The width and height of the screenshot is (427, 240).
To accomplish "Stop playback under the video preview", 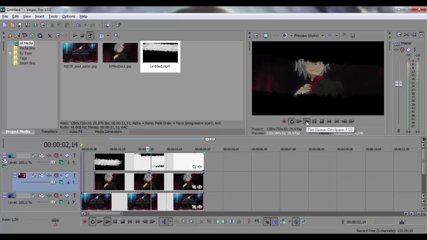I will [x=322, y=122].
